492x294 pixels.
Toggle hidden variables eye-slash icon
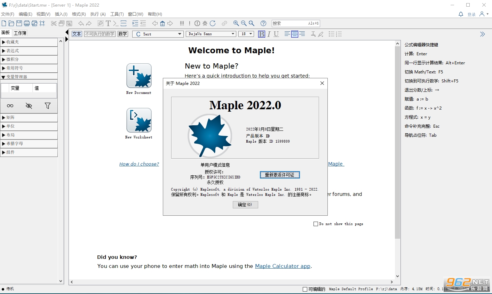29,106
